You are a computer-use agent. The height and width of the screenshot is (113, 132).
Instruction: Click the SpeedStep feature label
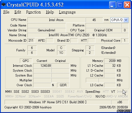93,92
